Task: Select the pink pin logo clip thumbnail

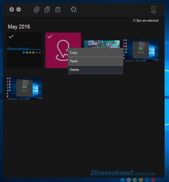Action: point(57,55)
